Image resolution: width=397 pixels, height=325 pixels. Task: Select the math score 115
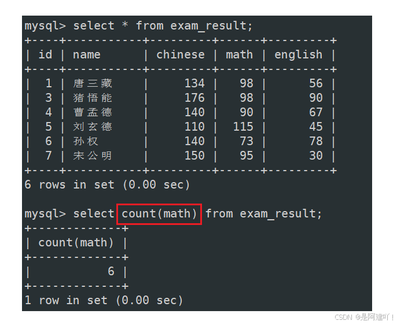pyautogui.click(x=243, y=127)
